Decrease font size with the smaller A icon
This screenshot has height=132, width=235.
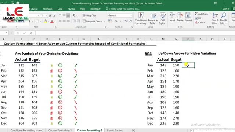point(54,15)
